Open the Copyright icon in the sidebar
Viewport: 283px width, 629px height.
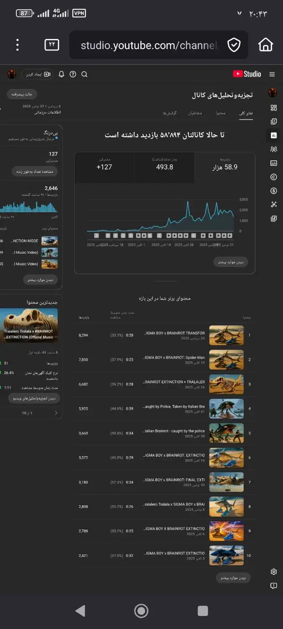tap(274, 177)
